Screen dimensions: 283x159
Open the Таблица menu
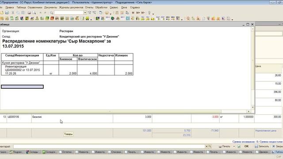click(x=21, y=8)
